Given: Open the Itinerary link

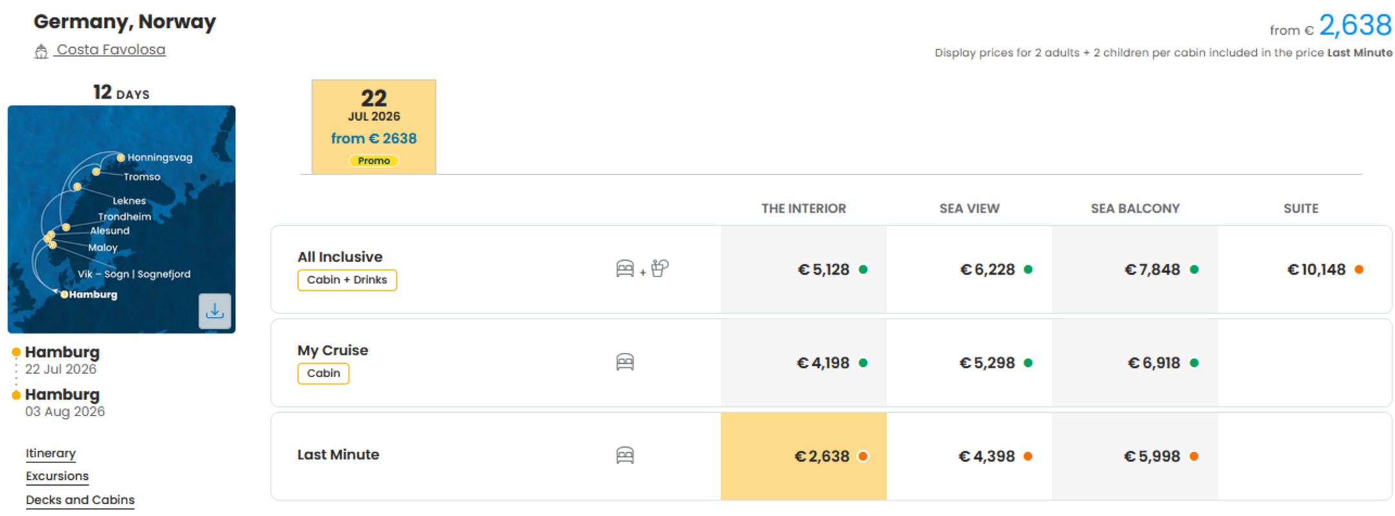Looking at the screenshot, I should tap(50, 453).
